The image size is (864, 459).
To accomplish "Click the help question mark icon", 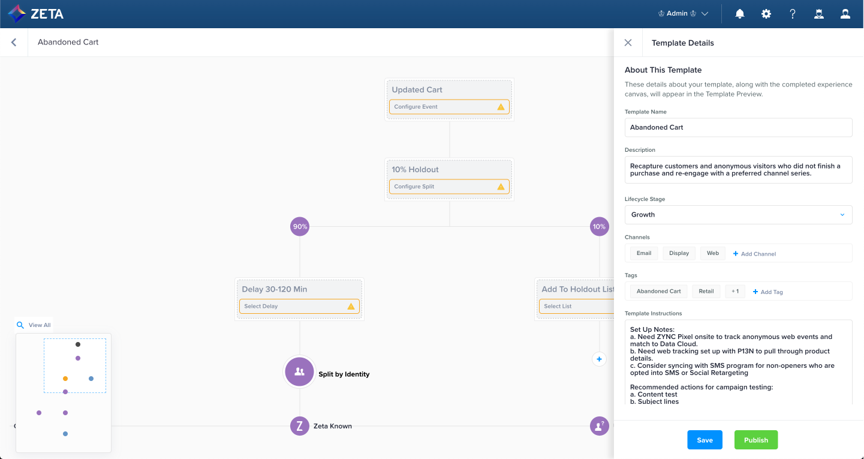I will pos(793,14).
